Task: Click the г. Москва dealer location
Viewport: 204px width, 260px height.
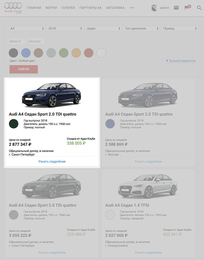Action: 112,155
